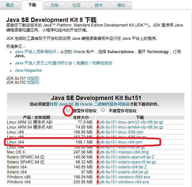Click the red arrow icon beside linux-arm32 file
The height and width of the screenshot is (187, 192).
98,122
